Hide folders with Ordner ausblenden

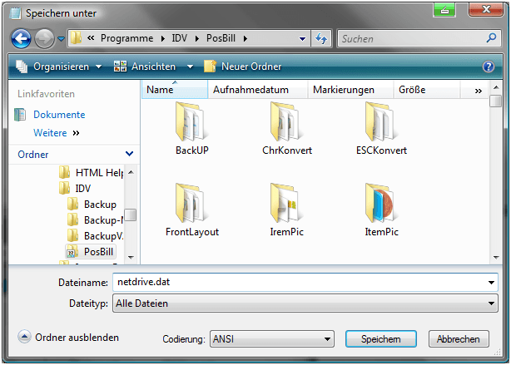click(68, 338)
